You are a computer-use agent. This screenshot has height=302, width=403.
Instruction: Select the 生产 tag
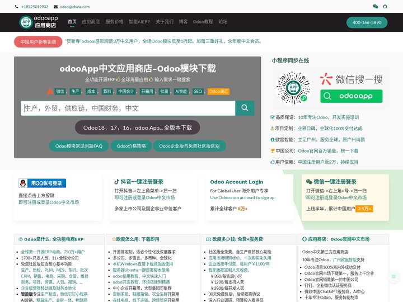point(76,91)
